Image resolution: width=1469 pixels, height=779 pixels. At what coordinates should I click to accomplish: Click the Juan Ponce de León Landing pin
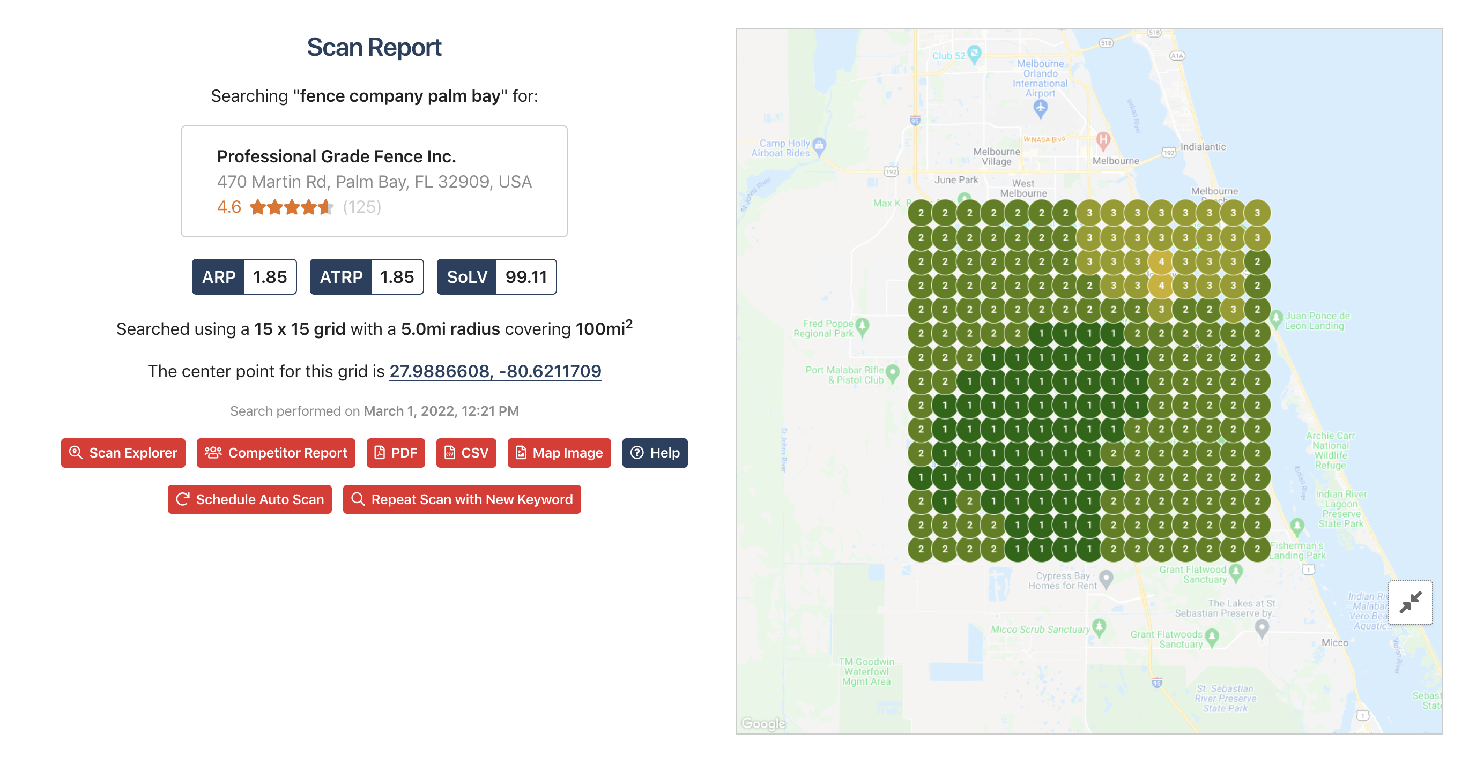click(x=1277, y=318)
